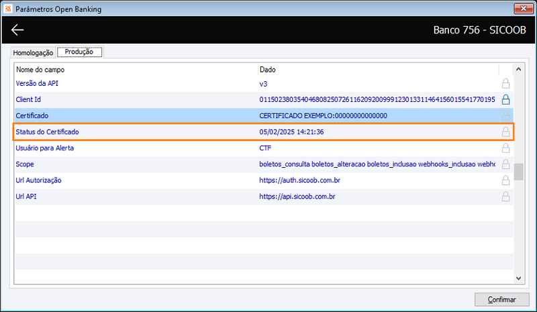Image resolution: width=537 pixels, height=312 pixels.
Task: Toggle the blue lock icon for Client Id
Action: coord(505,100)
